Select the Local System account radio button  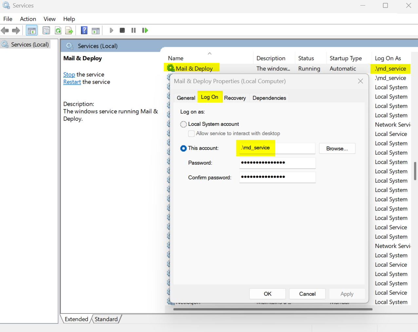(183, 124)
